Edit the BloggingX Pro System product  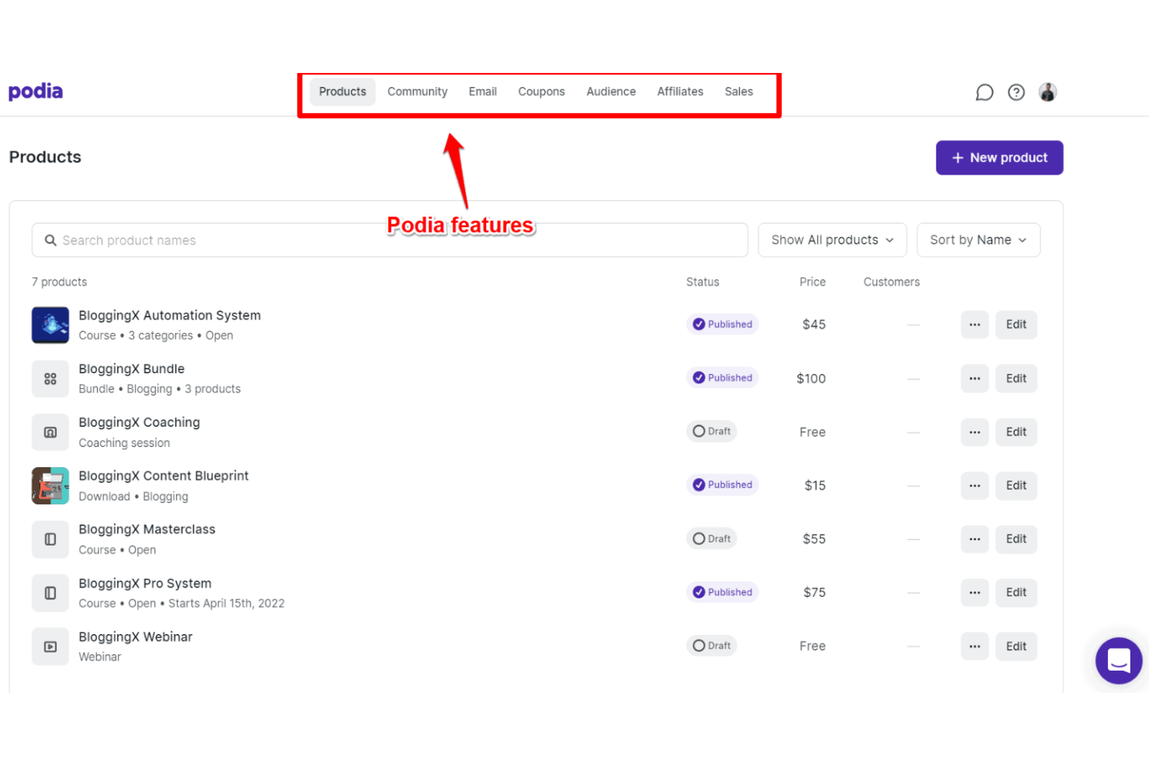pyautogui.click(x=1016, y=592)
